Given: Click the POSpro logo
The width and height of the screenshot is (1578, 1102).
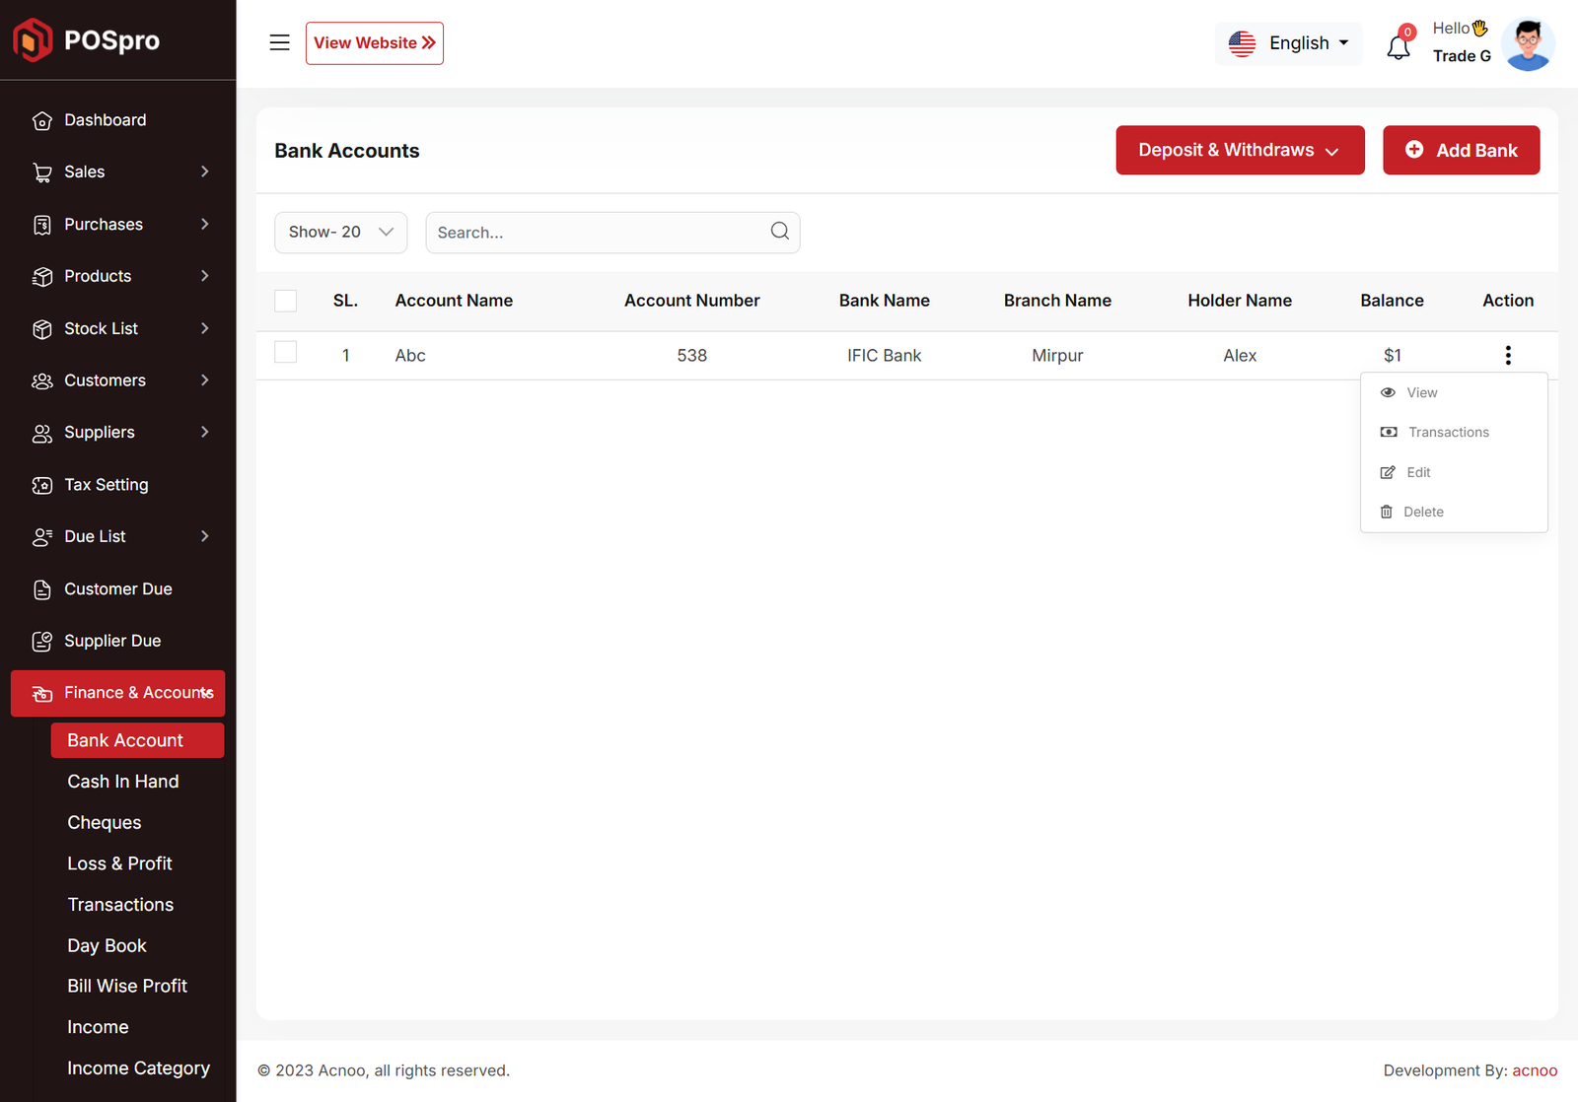Looking at the screenshot, I should pyautogui.click(x=87, y=40).
